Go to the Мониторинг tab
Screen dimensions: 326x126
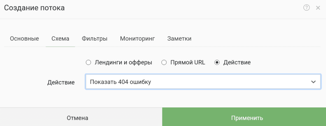click(138, 39)
